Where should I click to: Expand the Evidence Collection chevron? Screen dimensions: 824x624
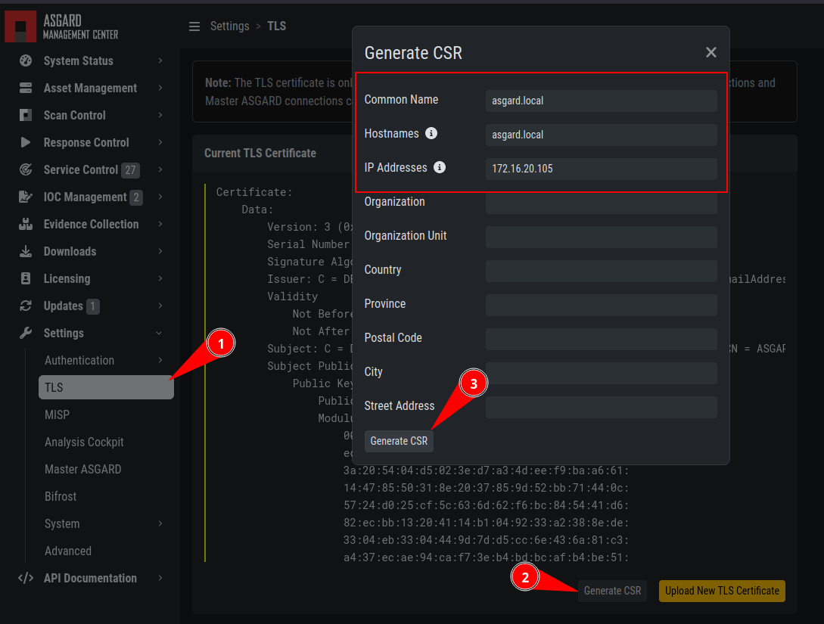(160, 225)
